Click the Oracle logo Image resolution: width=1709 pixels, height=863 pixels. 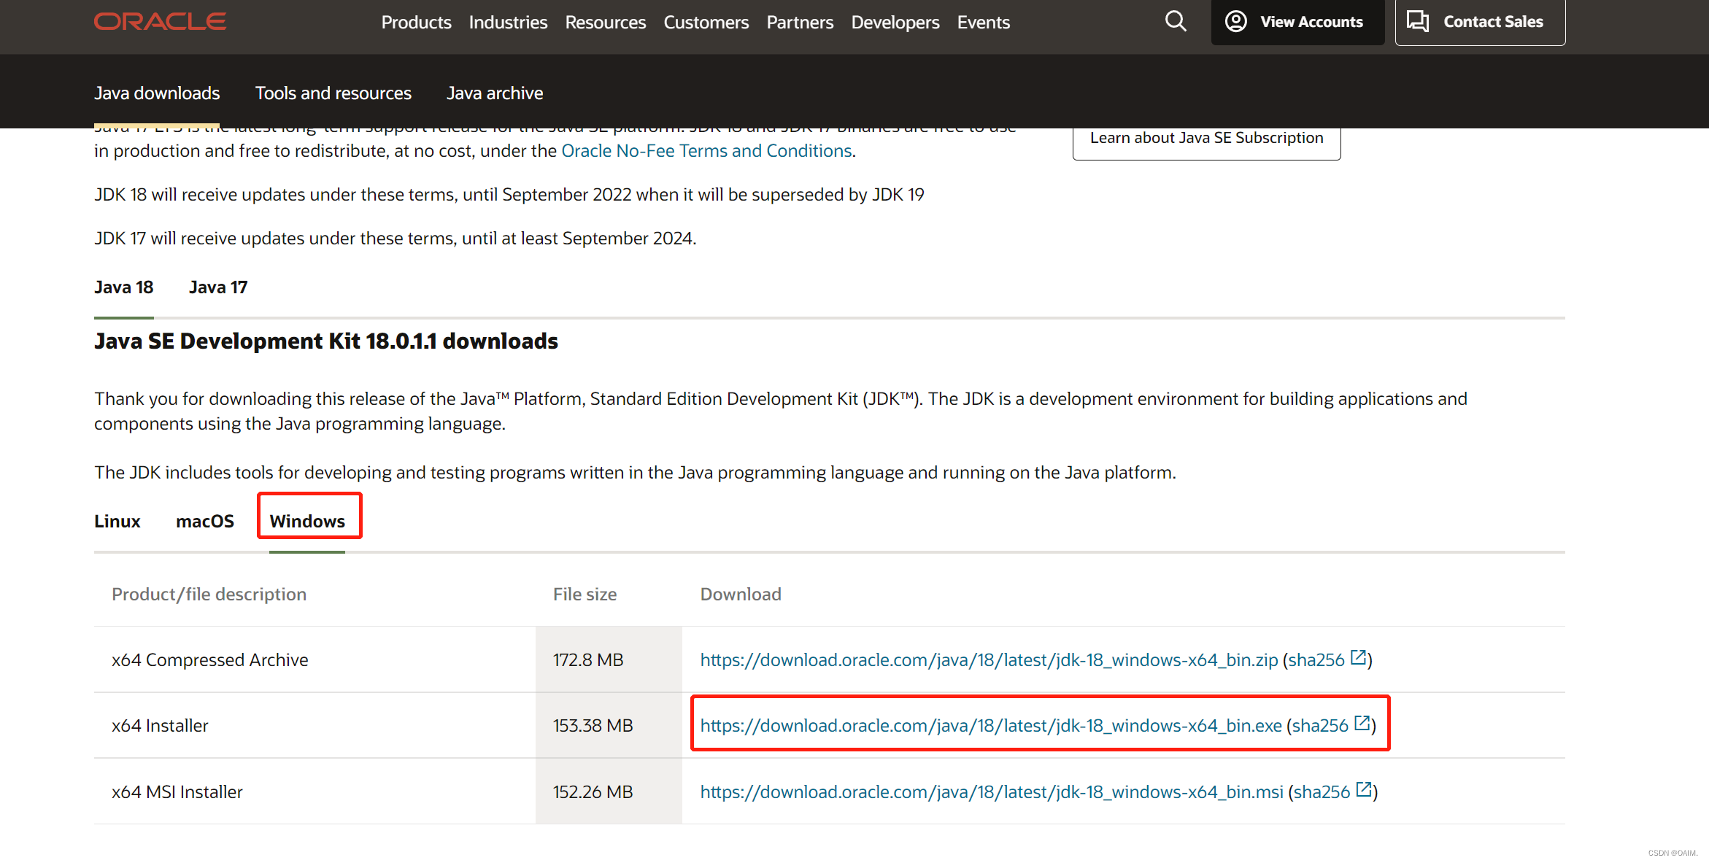(x=160, y=22)
